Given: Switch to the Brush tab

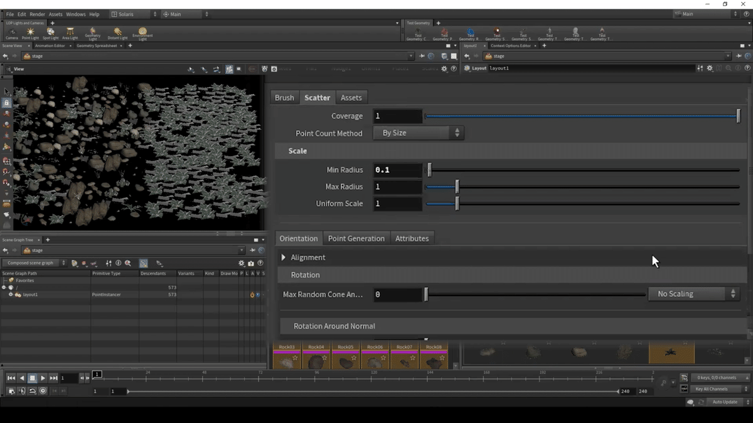Looking at the screenshot, I should tap(284, 98).
